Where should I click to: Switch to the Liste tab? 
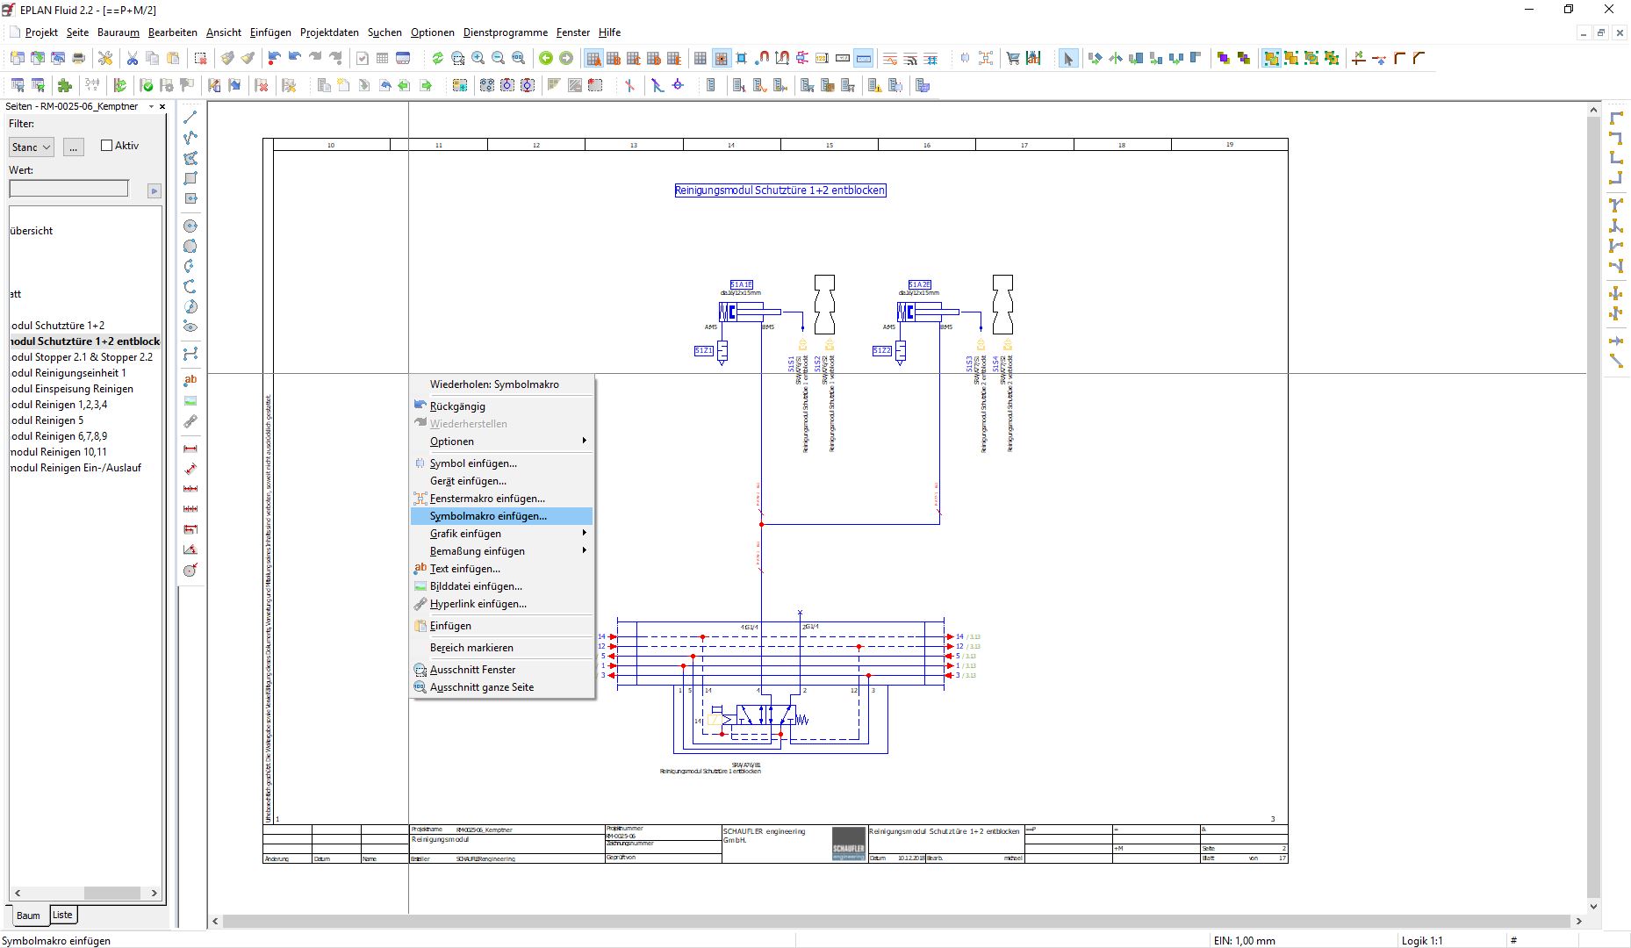pyautogui.click(x=62, y=915)
